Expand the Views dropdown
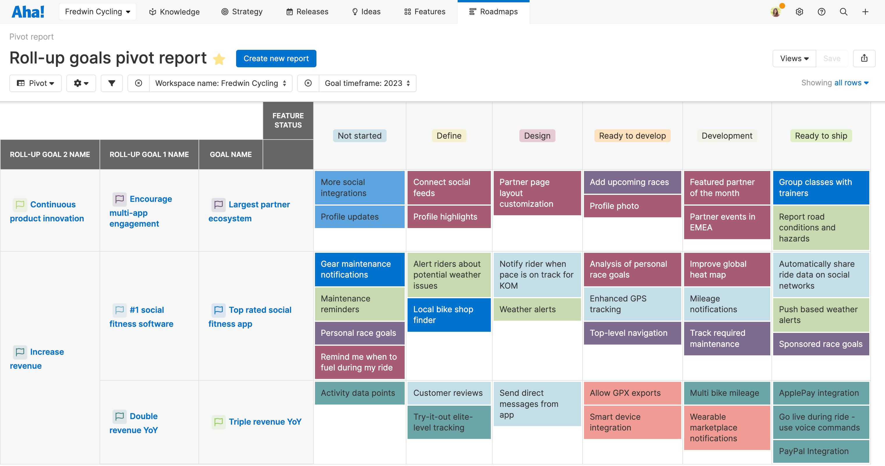This screenshot has height=466, width=885. pos(794,59)
